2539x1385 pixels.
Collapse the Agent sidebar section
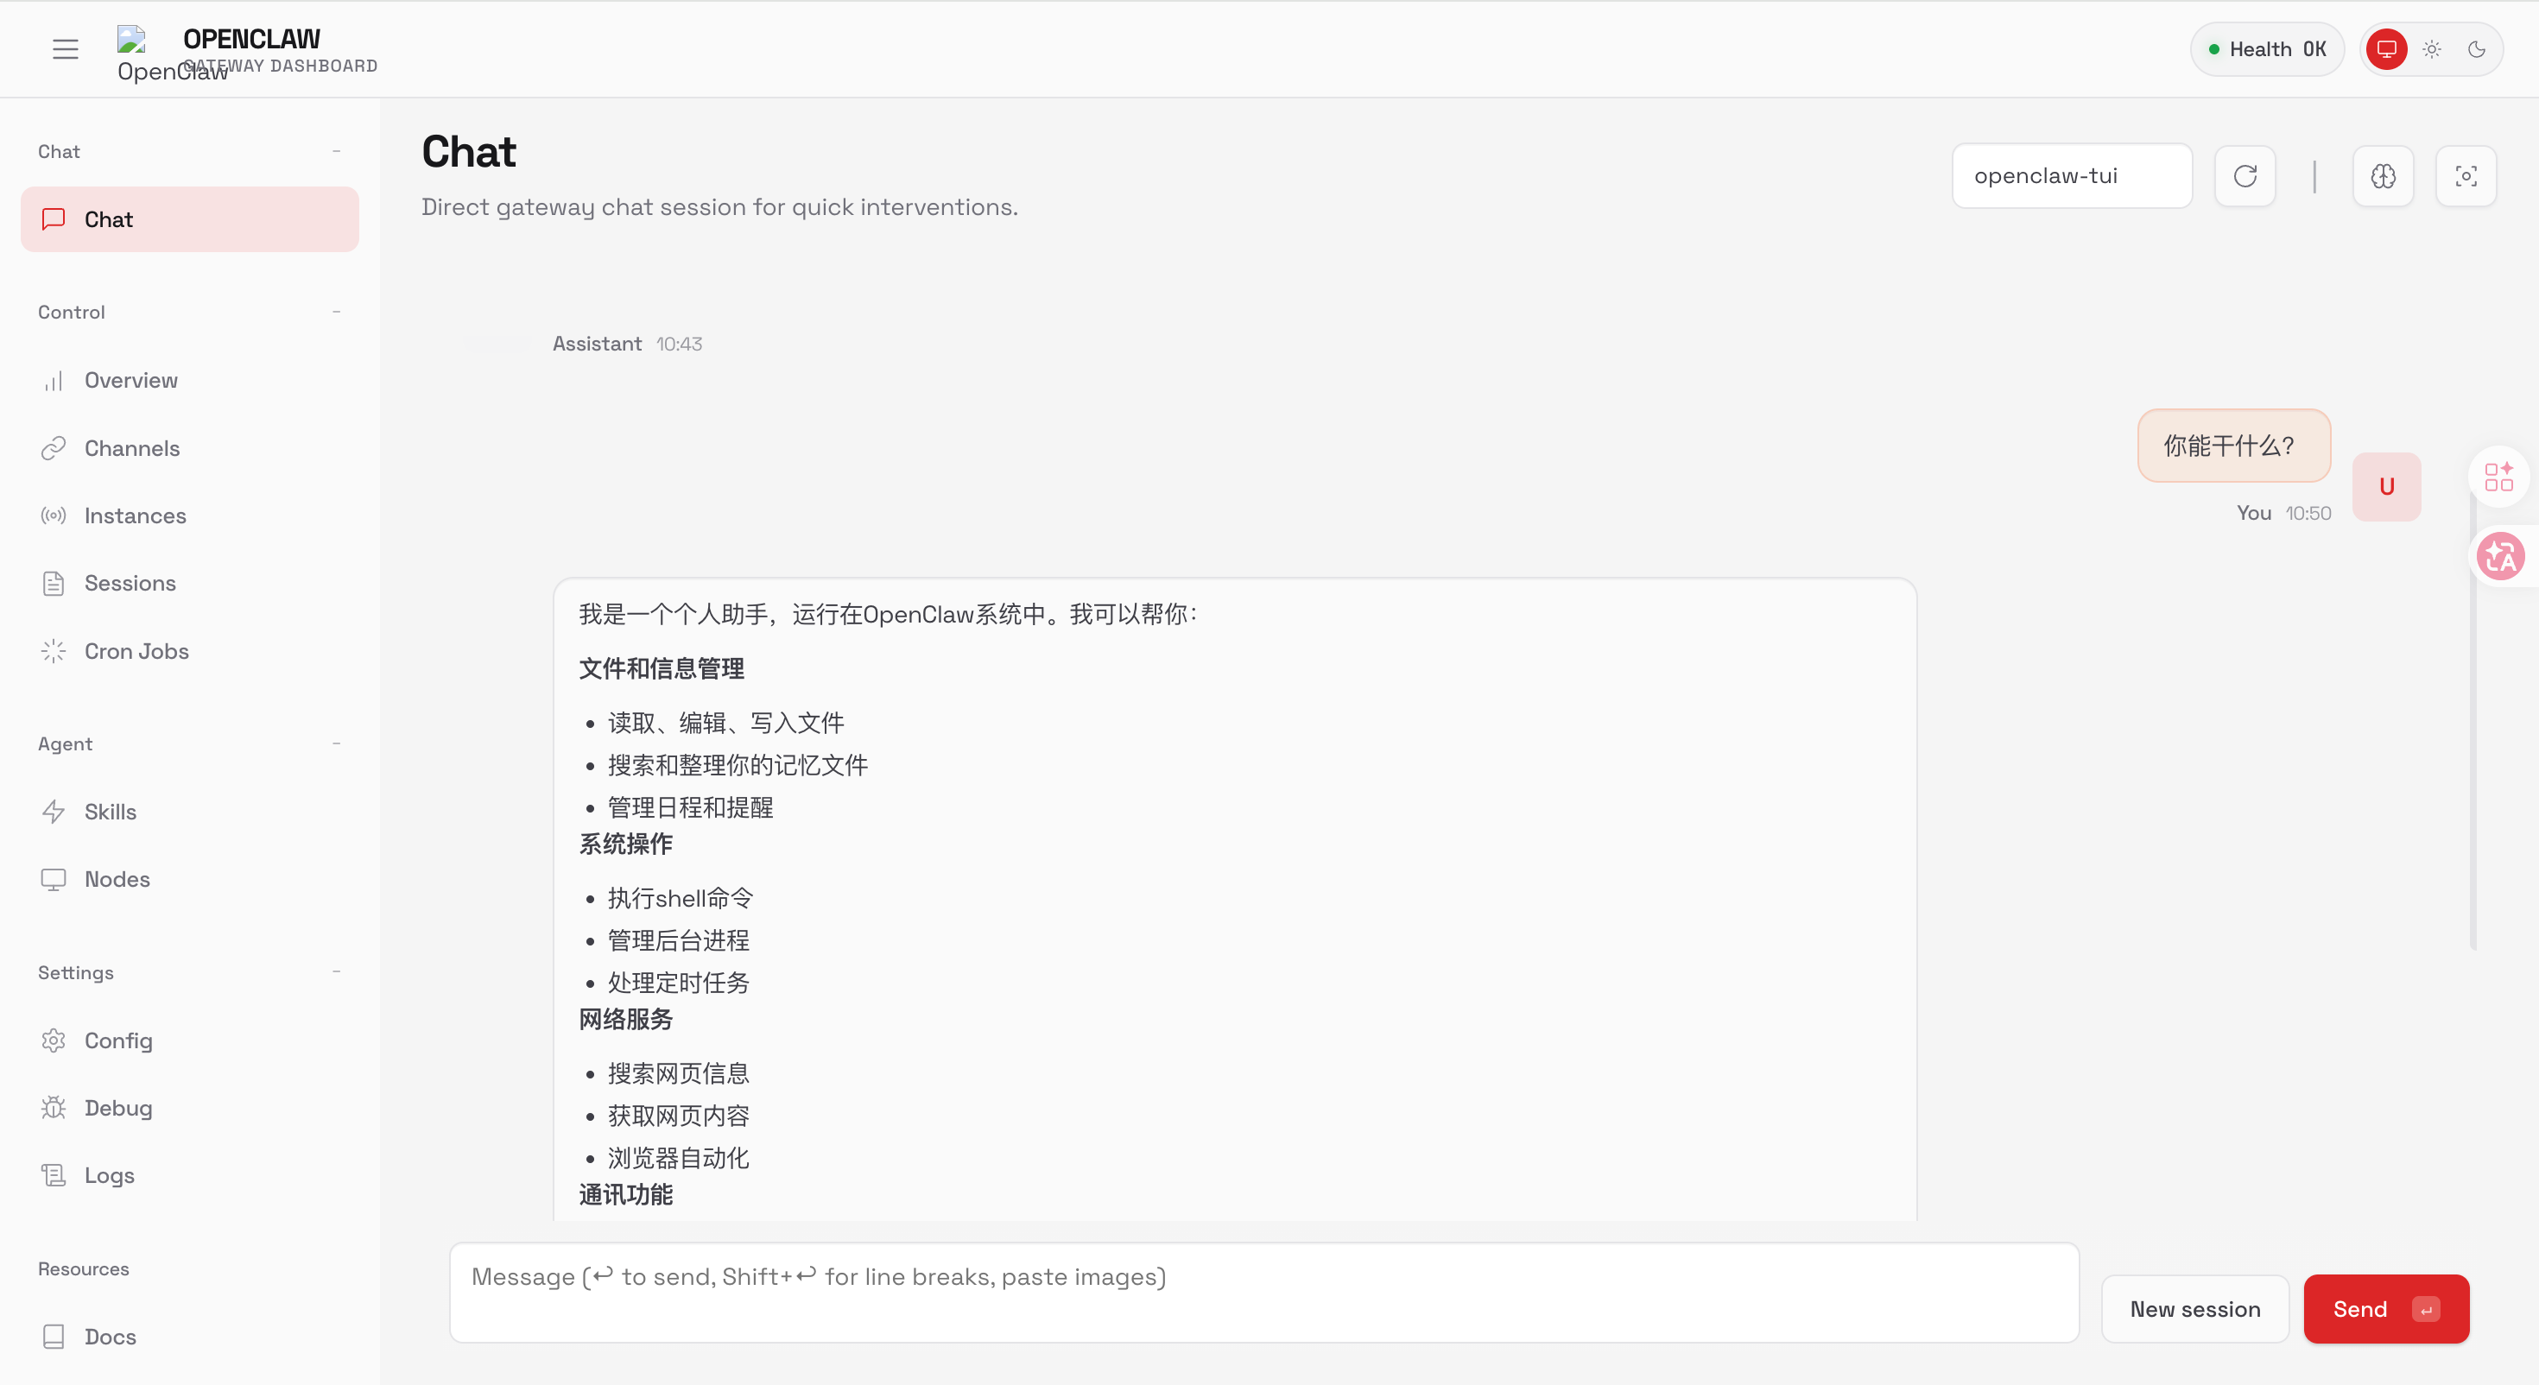(x=336, y=744)
